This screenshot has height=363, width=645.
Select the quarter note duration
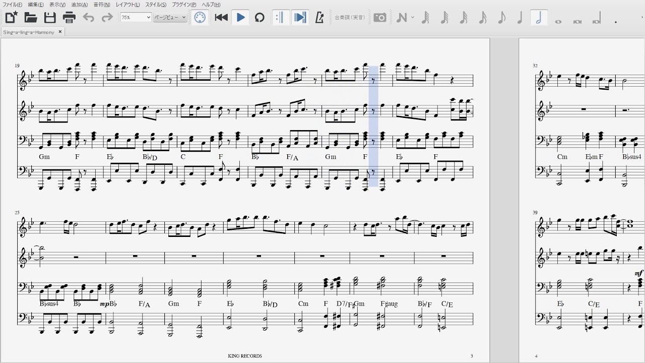520,18
